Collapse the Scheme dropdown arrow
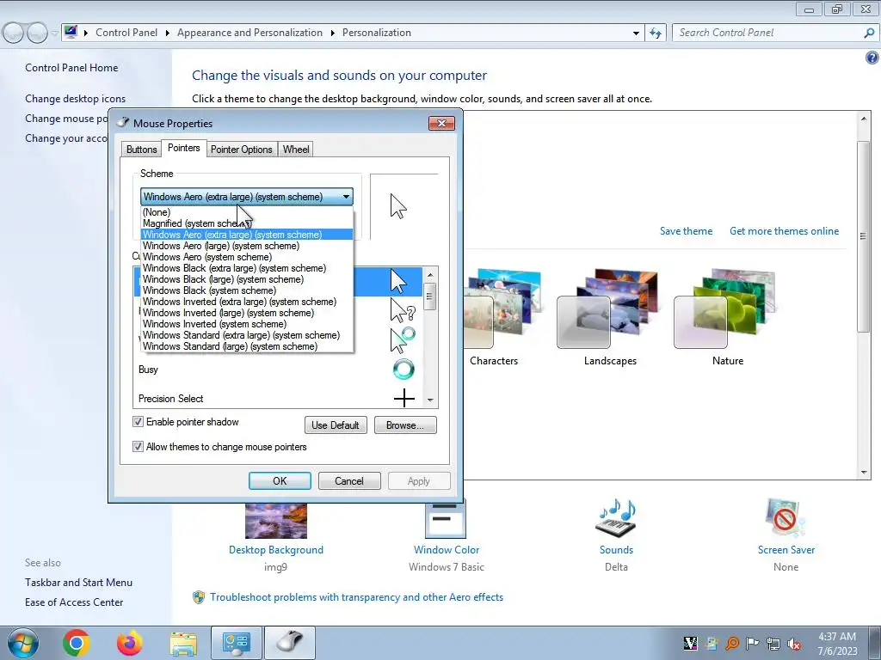Viewport: 881px width, 660px height. (346, 197)
